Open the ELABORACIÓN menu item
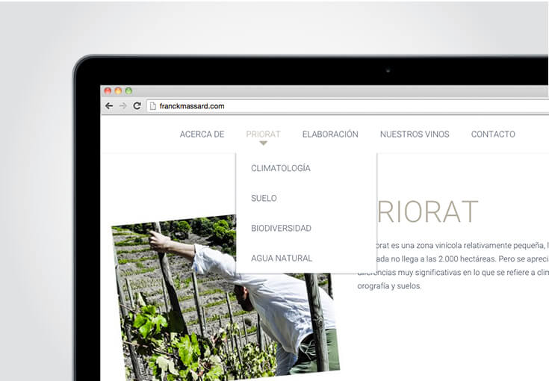This screenshot has height=381, width=549. (330, 134)
